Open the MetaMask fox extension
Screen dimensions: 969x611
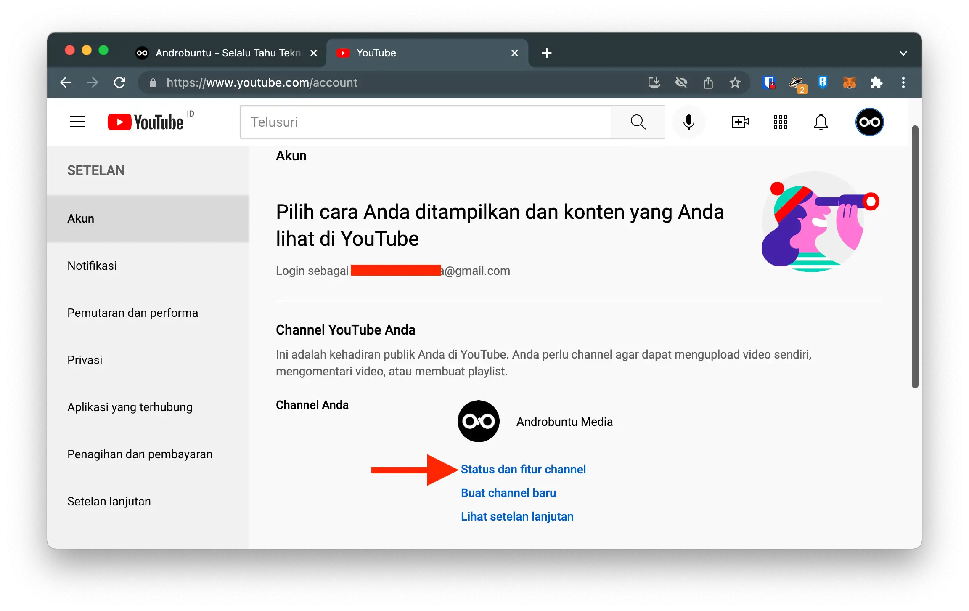[849, 82]
